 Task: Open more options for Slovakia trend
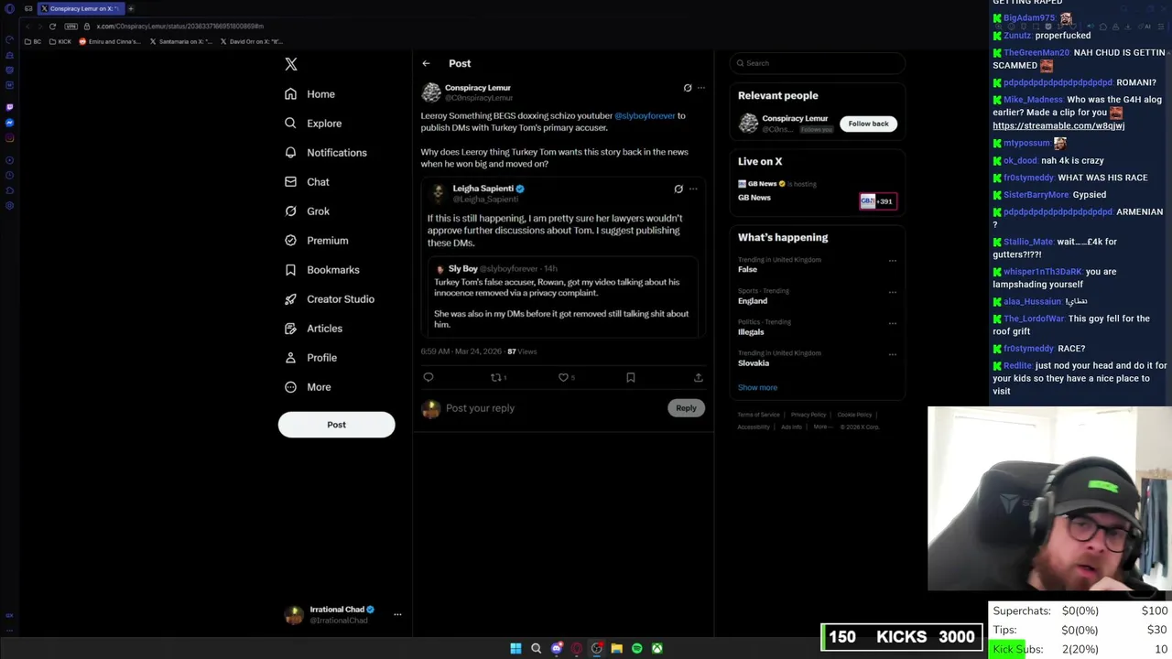click(x=892, y=354)
